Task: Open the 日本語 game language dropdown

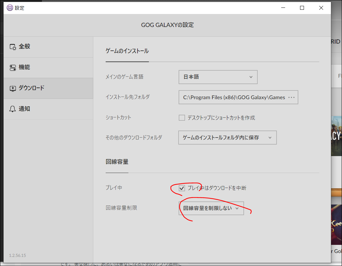Action: [218, 77]
